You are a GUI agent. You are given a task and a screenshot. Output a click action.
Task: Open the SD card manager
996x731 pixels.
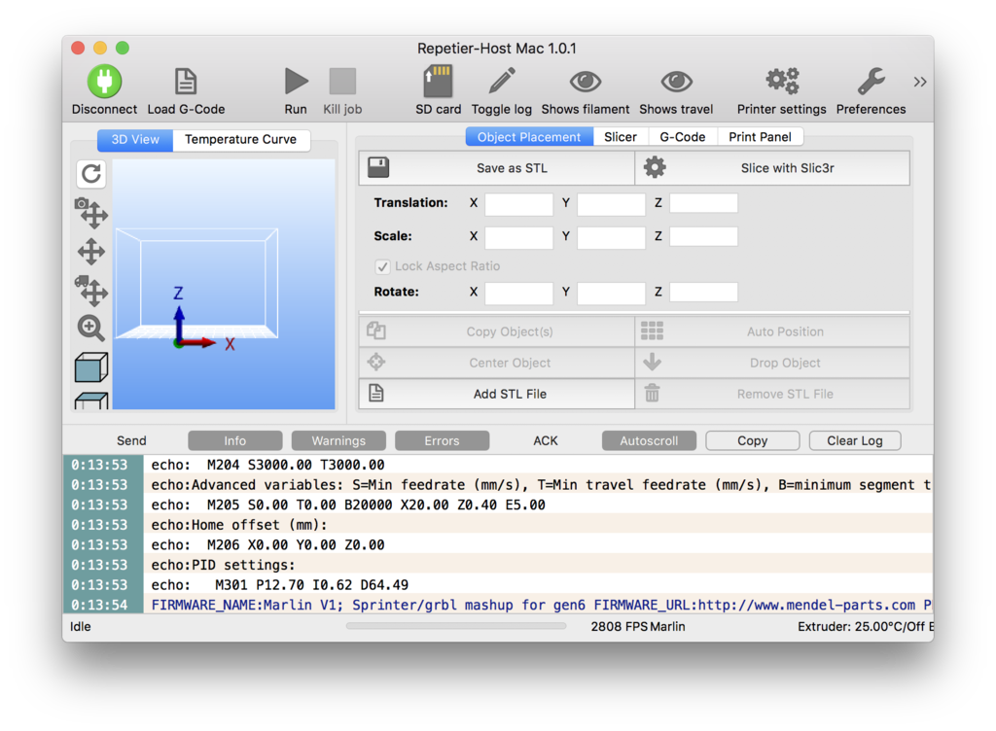[x=438, y=82]
